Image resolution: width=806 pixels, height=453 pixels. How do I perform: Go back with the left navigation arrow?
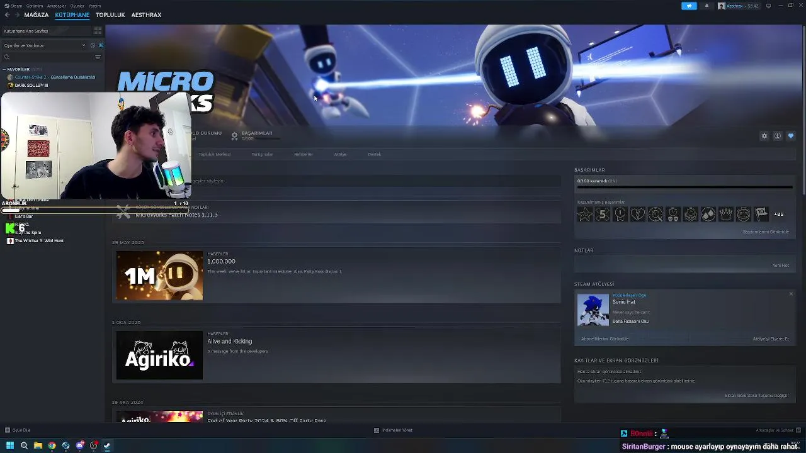click(x=7, y=14)
